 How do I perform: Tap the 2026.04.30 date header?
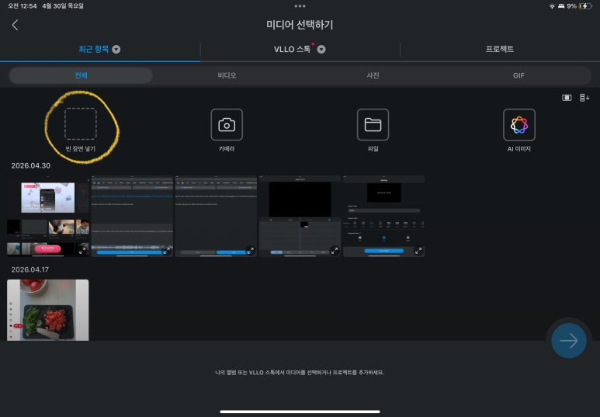click(30, 166)
